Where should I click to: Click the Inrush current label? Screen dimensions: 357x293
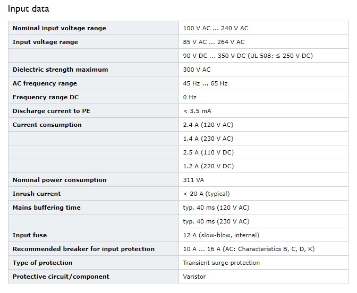pyautogui.click(x=37, y=194)
